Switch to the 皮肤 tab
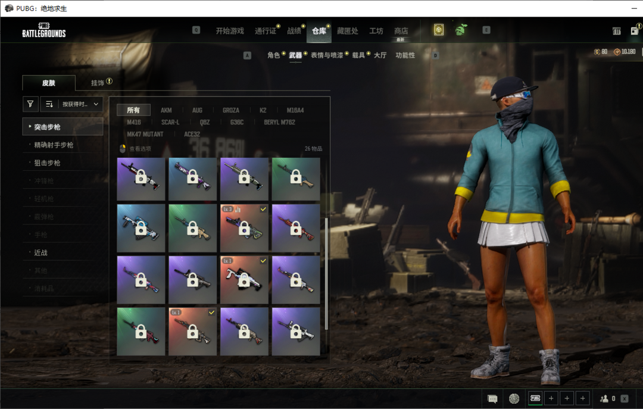The image size is (643, 409). pos(49,83)
